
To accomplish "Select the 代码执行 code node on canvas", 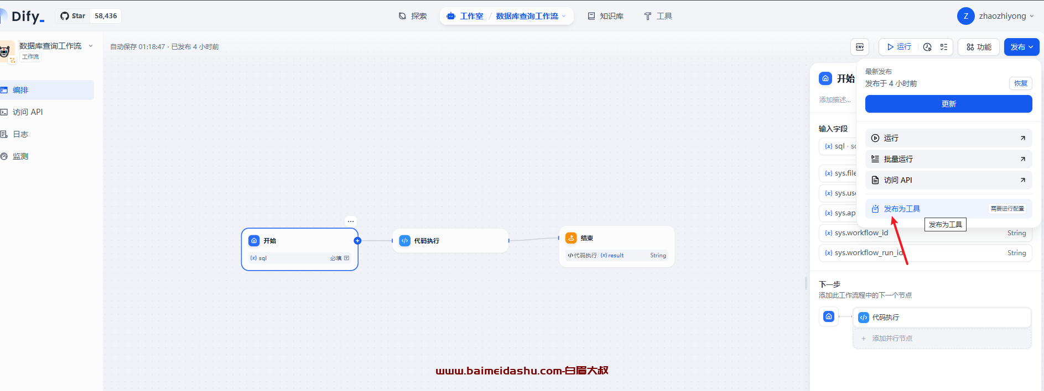I will tap(450, 241).
